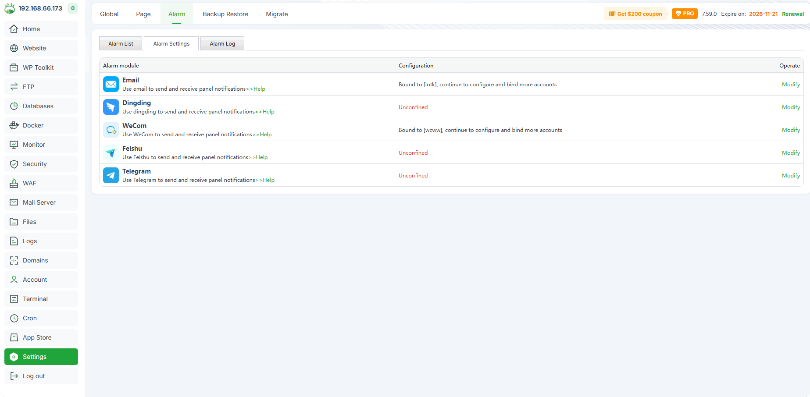Click the App Store bag icon
This screenshot has height=397, width=810.
(x=14, y=337)
